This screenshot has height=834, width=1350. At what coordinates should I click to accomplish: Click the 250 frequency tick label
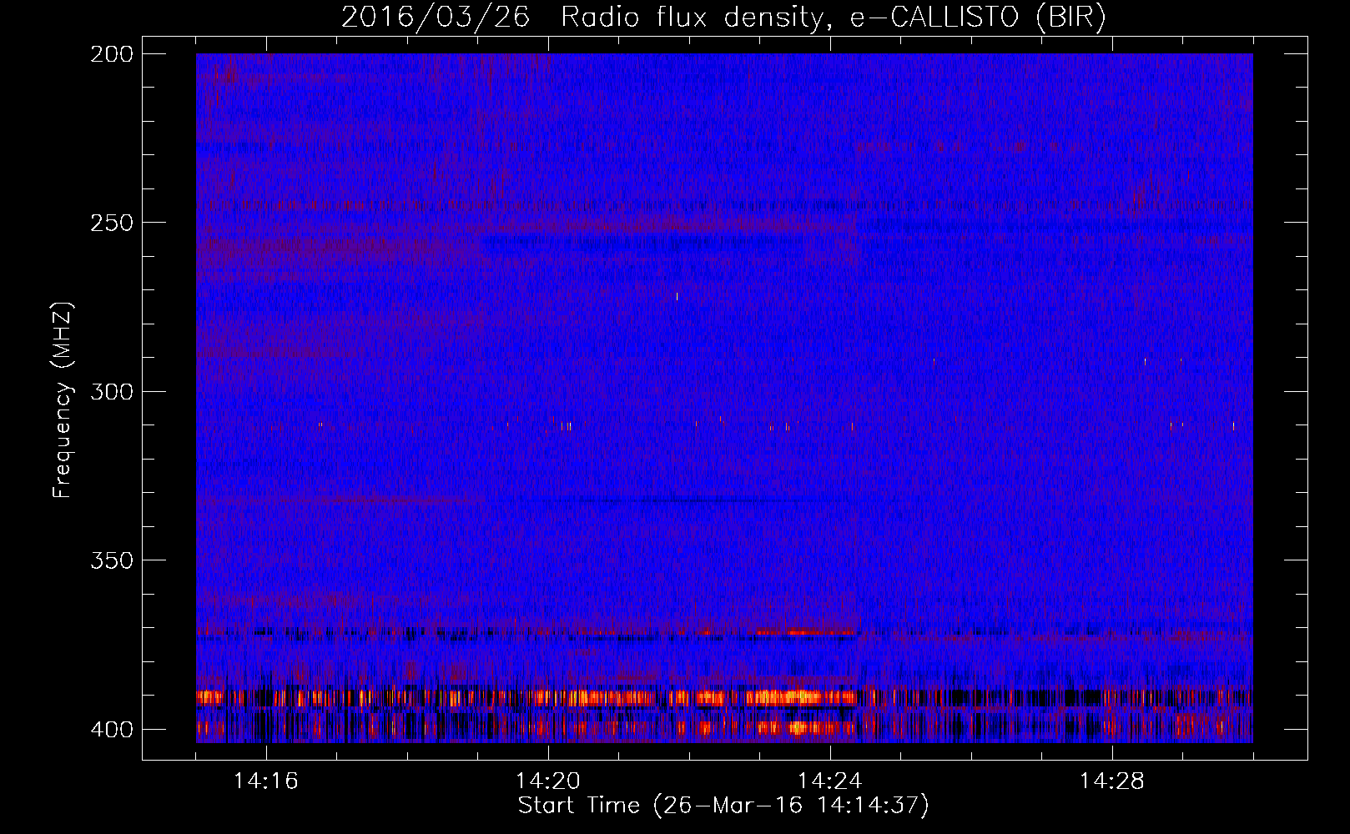pyautogui.click(x=111, y=223)
